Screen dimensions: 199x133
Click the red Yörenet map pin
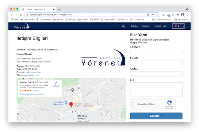click(x=71, y=105)
